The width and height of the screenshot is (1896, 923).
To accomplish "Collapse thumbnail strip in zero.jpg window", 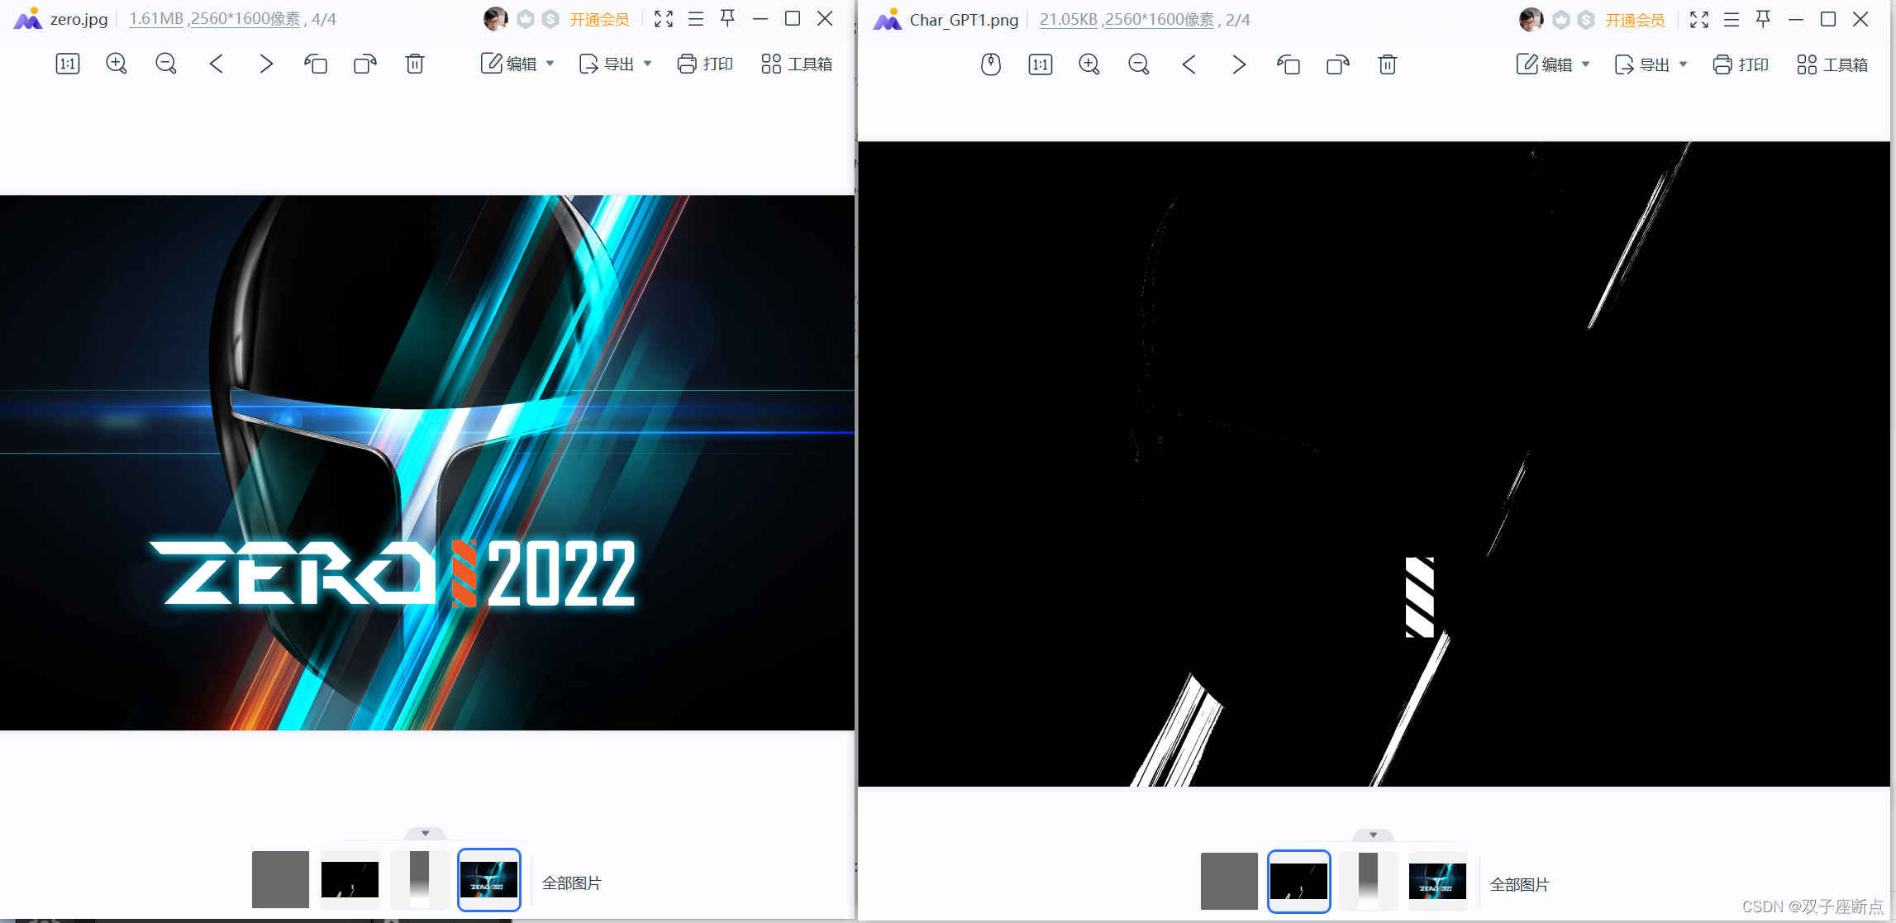I will pyautogui.click(x=426, y=833).
